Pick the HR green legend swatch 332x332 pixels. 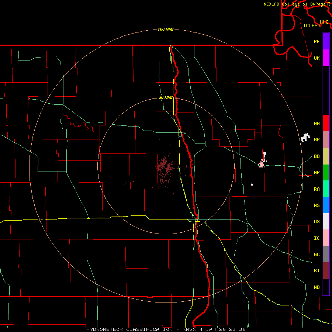click(x=326, y=173)
